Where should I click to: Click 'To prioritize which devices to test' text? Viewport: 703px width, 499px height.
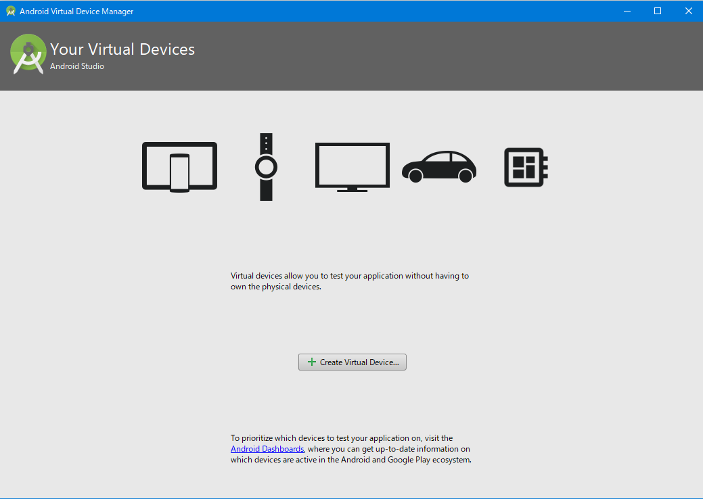pyautogui.click(x=351, y=449)
